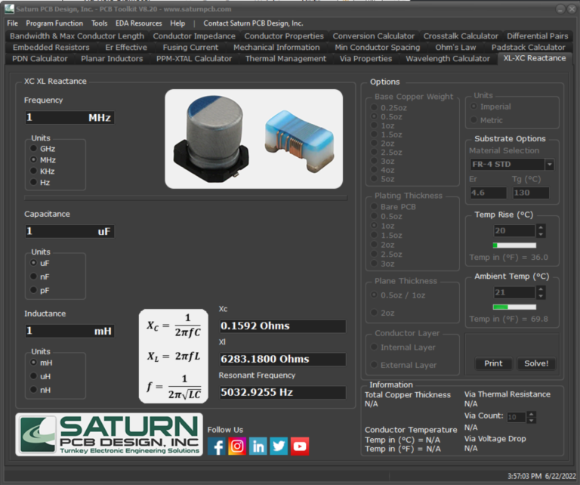The width and height of the screenshot is (580, 485).
Task: Expand the Material Selection dropdown
Action: click(549, 165)
